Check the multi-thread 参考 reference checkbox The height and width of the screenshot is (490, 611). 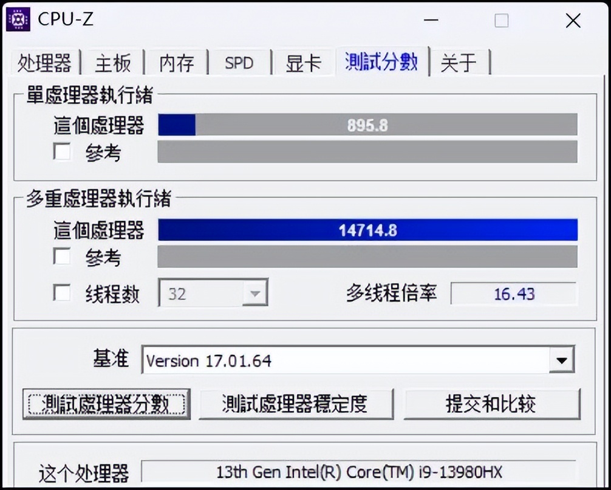[61, 257]
